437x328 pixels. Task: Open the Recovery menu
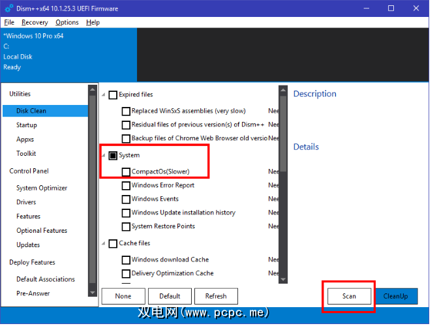(x=35, y=22)
